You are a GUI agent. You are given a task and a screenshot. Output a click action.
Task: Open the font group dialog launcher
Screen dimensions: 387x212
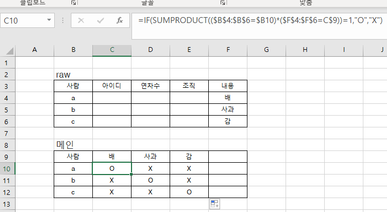223,3
